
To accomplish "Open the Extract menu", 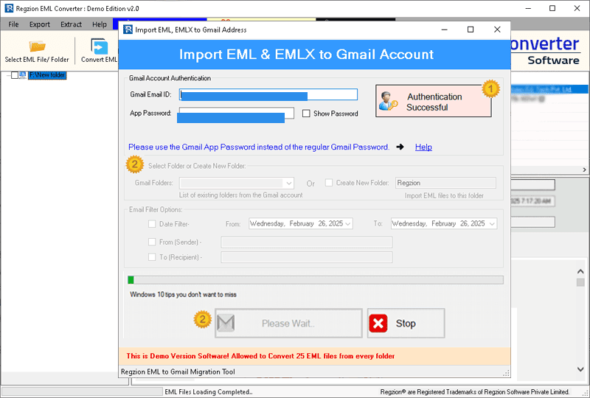I will tap(71, 24).
